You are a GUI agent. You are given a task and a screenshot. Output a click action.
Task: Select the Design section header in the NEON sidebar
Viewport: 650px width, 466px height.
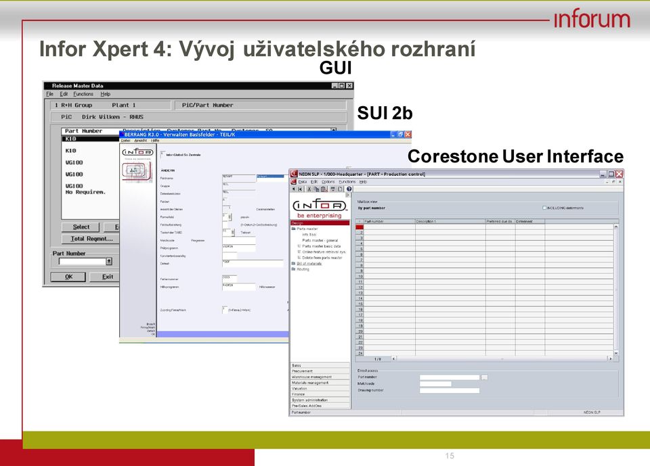[320, 223]
